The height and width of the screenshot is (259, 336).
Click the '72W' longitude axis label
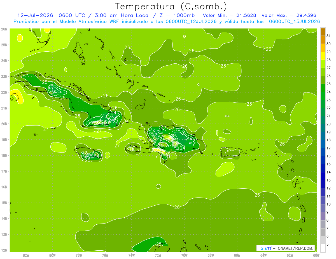(x=158, y=255)
